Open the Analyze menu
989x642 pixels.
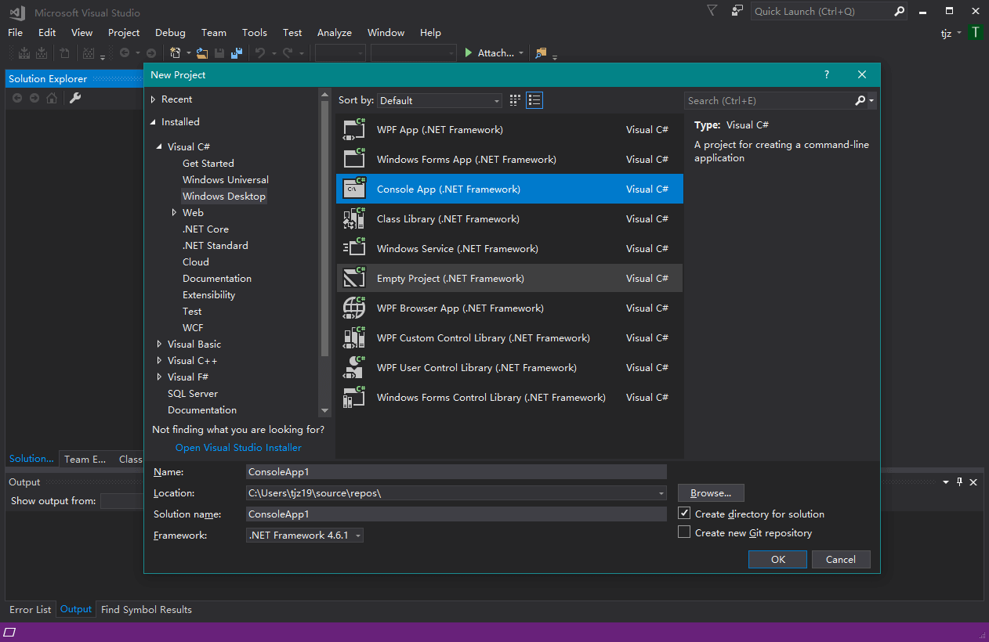(335, 33)
